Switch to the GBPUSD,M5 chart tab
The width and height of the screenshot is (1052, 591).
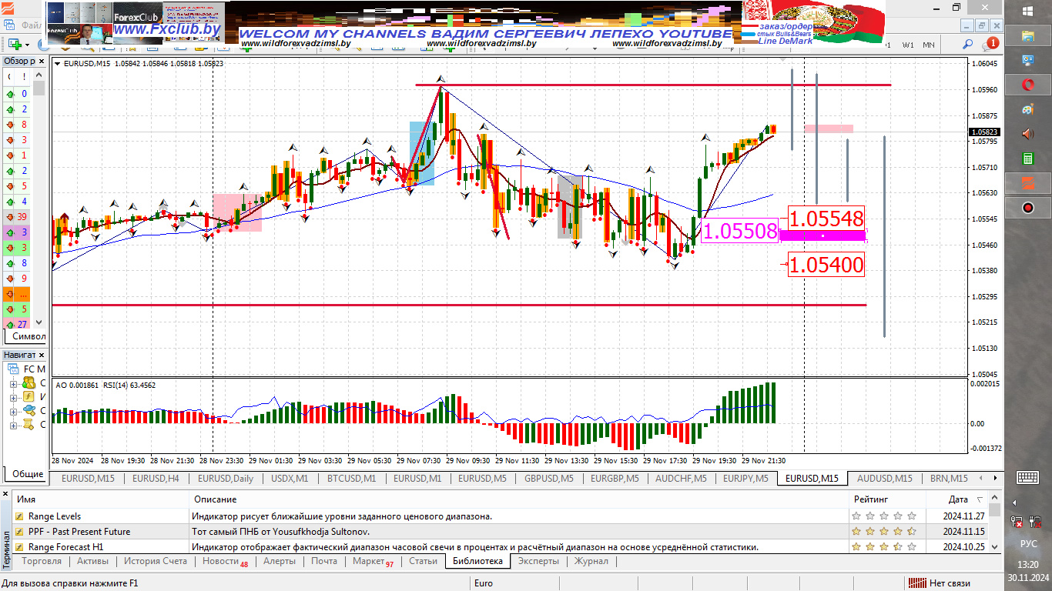[550, 479]
